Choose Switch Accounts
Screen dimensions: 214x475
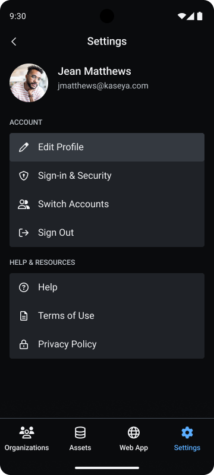107,204
